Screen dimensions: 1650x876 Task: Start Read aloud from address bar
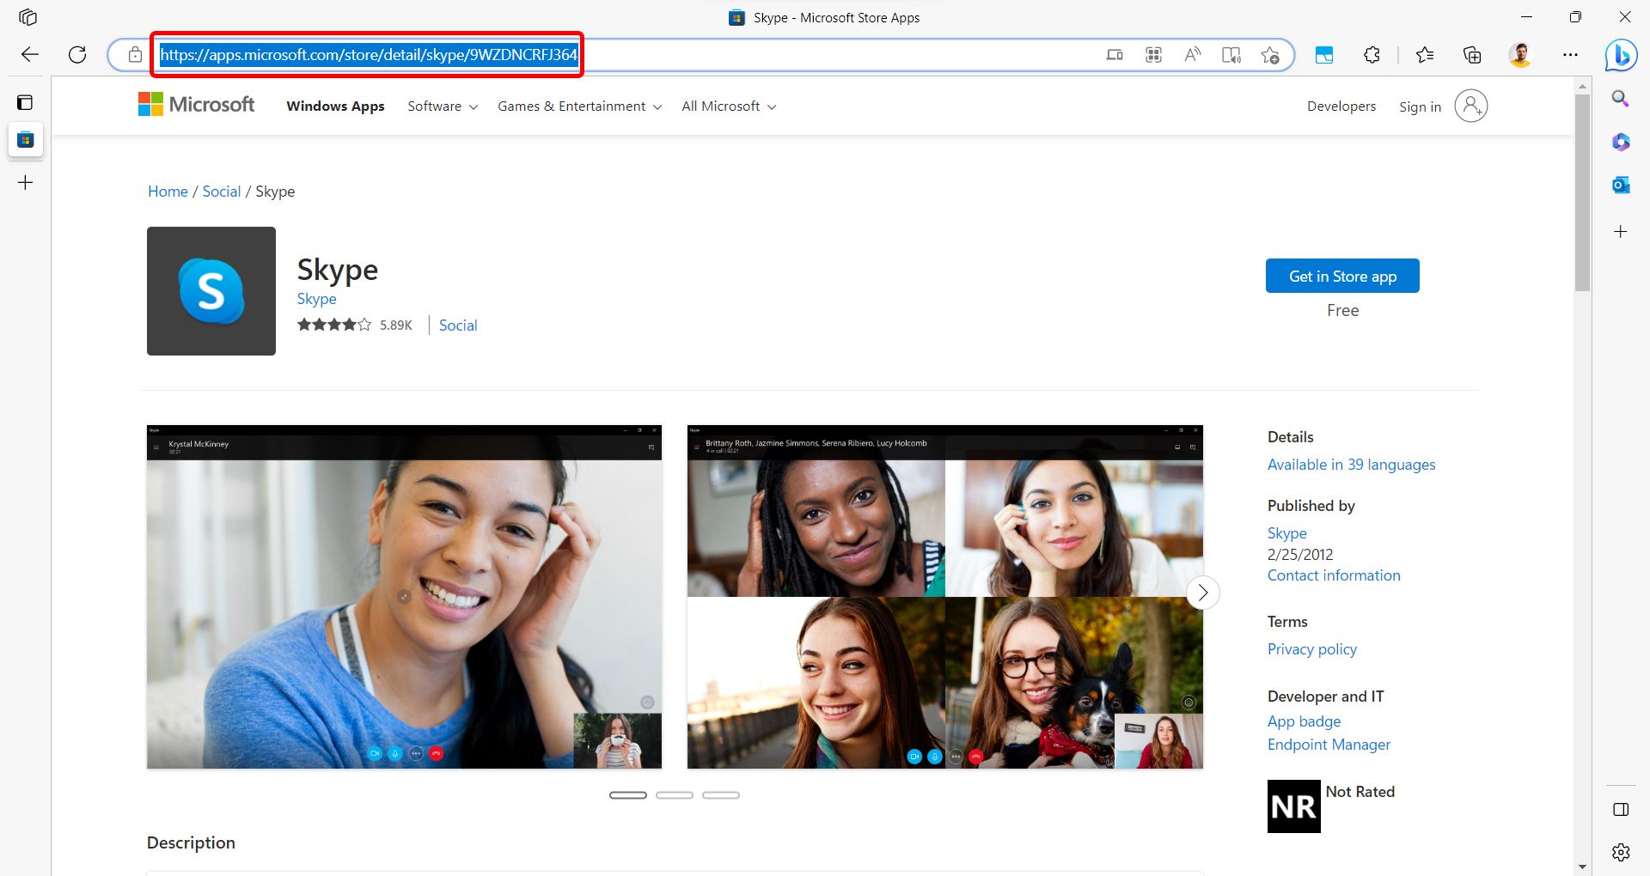coord(1193,55)
